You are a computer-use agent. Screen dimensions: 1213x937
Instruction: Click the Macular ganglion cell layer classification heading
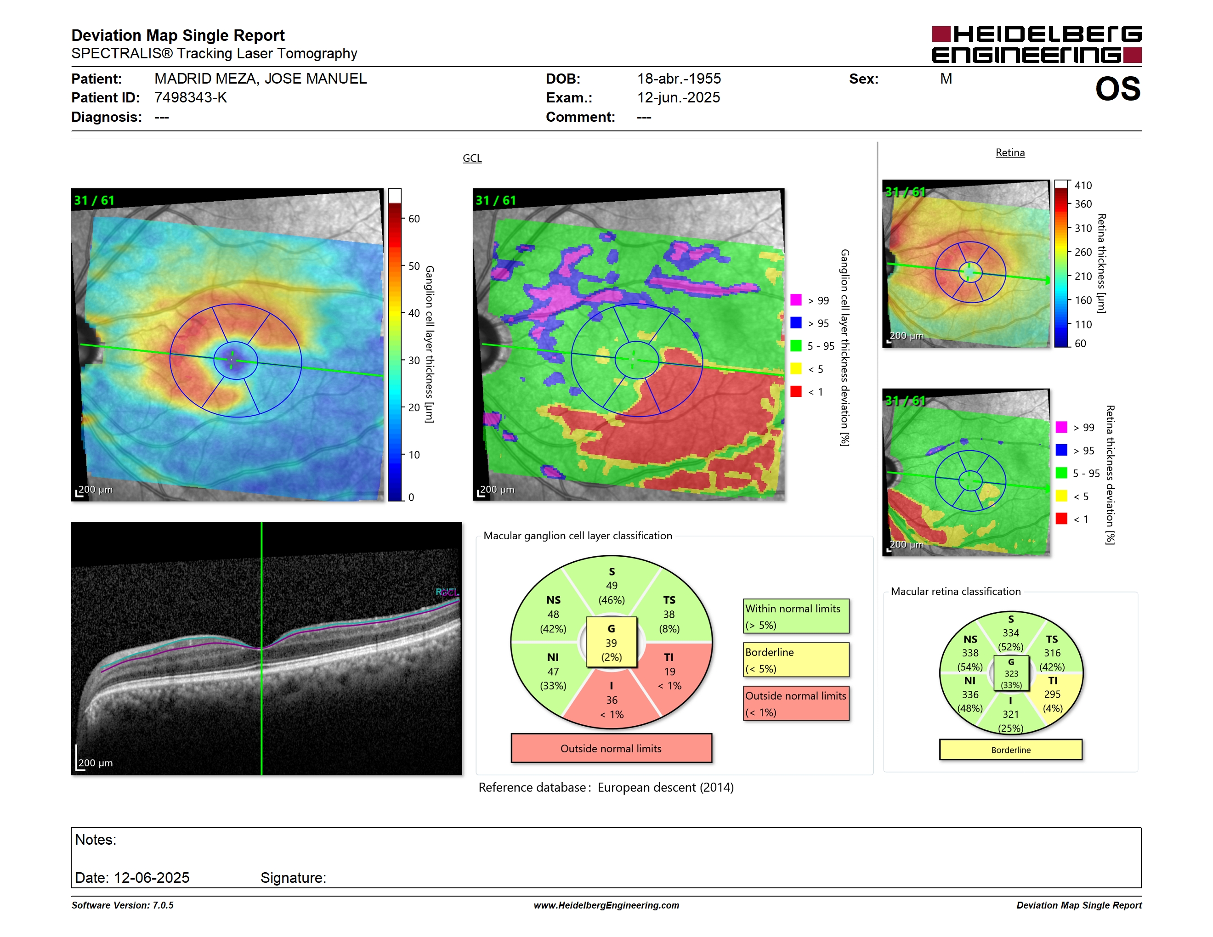(578, 536)
